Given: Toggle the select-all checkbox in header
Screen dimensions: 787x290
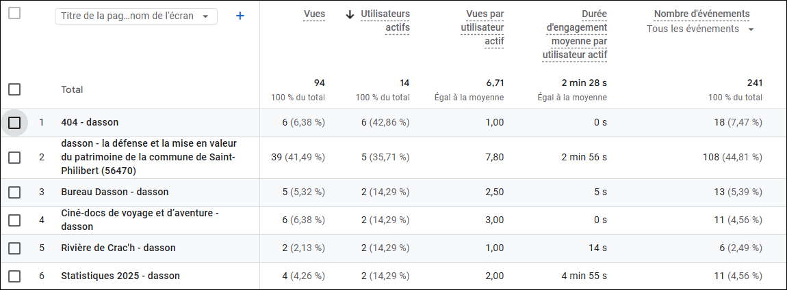Looking at the screenshot, I should (14, 13).
